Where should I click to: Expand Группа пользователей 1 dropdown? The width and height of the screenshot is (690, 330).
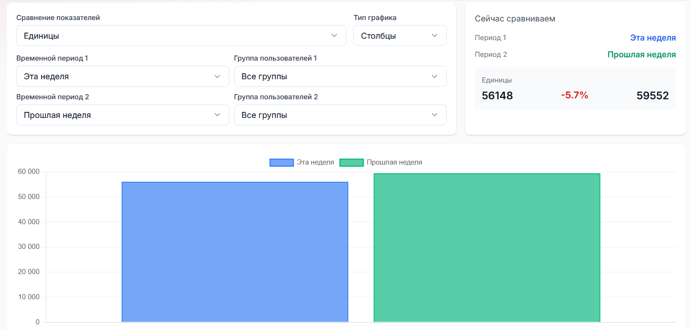340,76
